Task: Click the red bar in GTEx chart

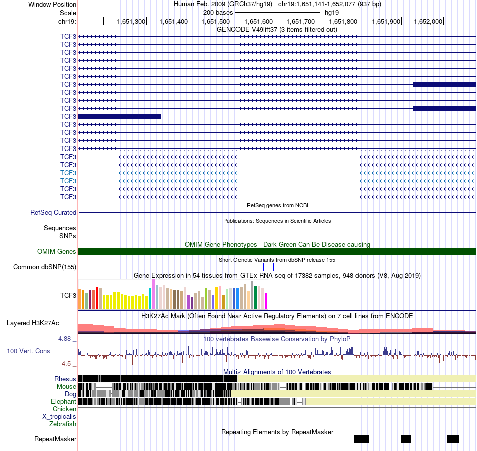Action: [x=97, y=298]
